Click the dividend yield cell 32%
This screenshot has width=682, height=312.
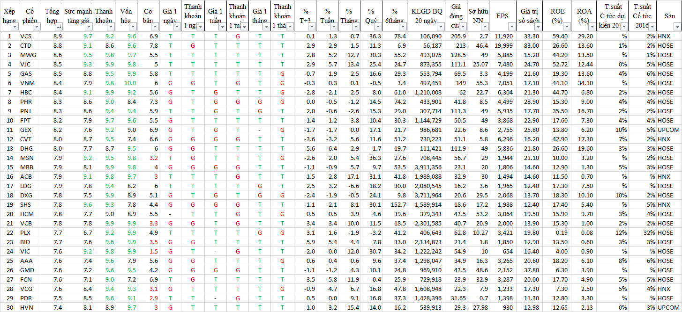click(x=649, y=232)
